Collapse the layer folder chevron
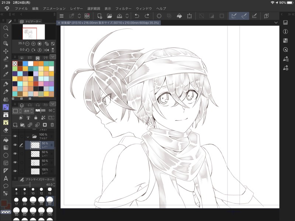295x221 pixels. 28,137
